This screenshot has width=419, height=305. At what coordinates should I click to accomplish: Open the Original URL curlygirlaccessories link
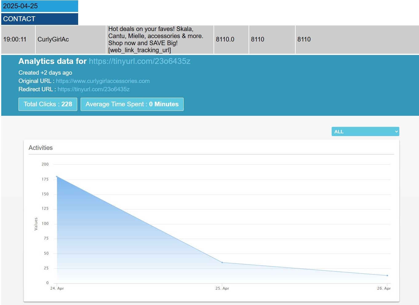point(103,81)
